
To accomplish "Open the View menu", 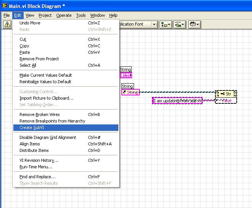I will (x=30, y=15).
